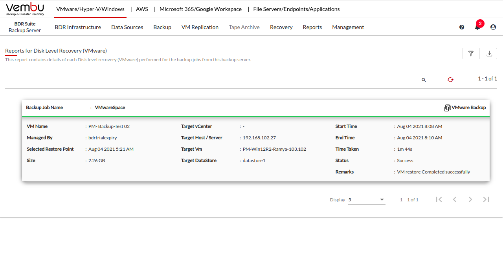Click remarks VM restore Completed successfully
Viewport: 503px width, 263px height.
(x=433, y=172)
